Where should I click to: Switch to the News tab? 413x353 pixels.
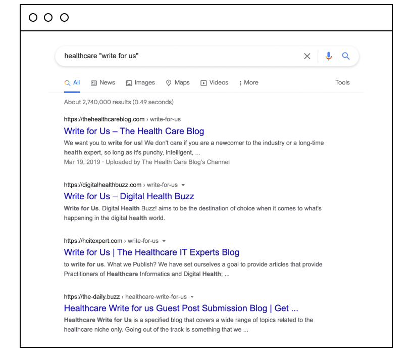[103, 83]
